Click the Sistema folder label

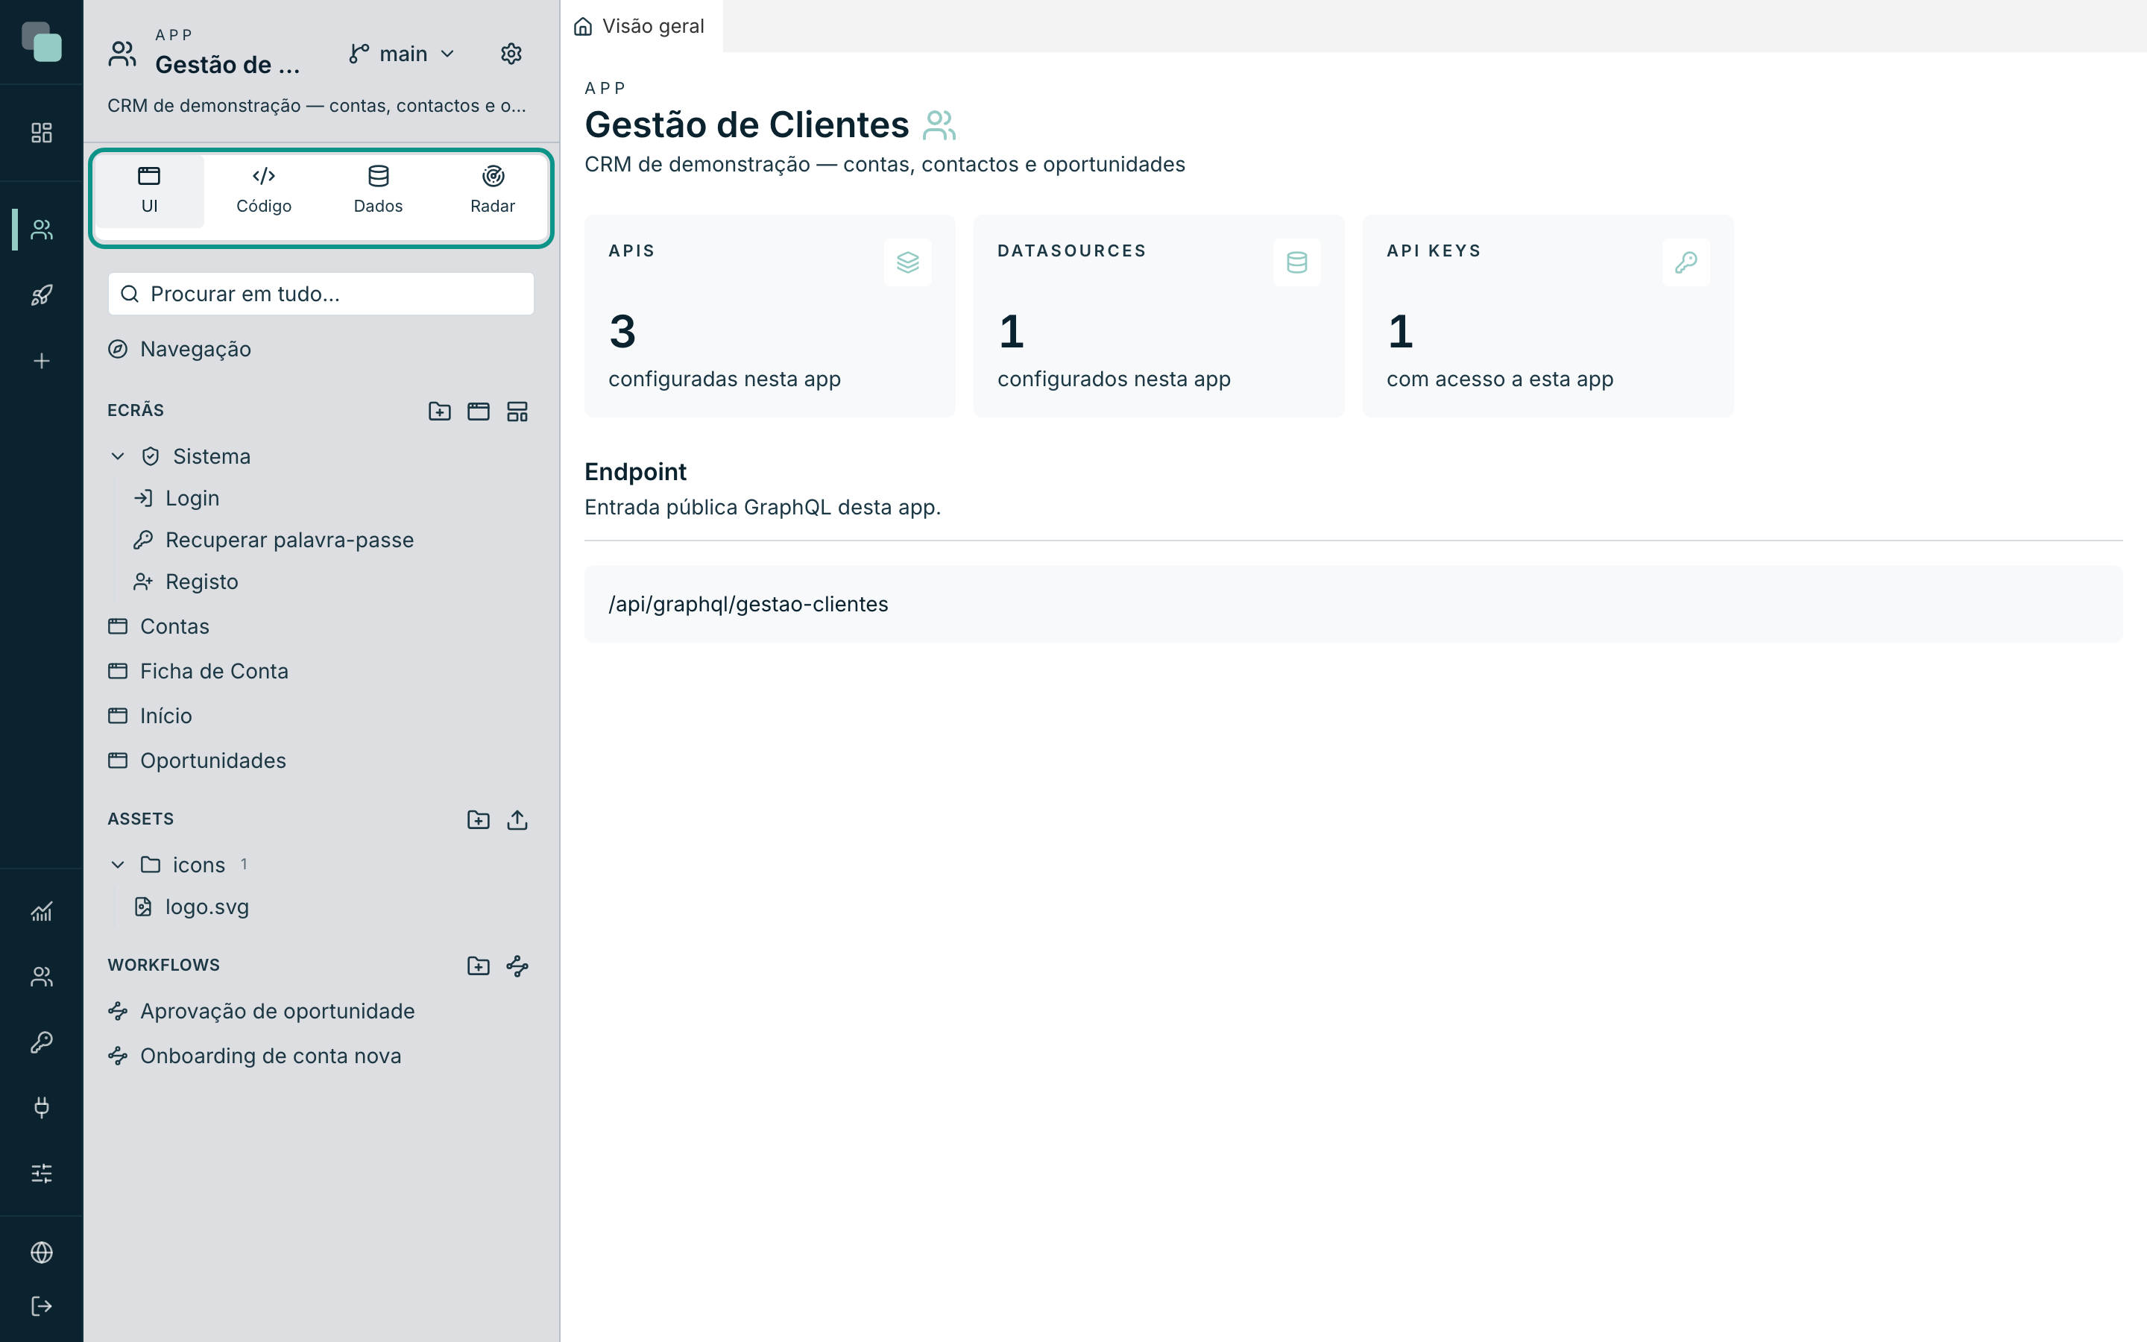click(211, 456)
